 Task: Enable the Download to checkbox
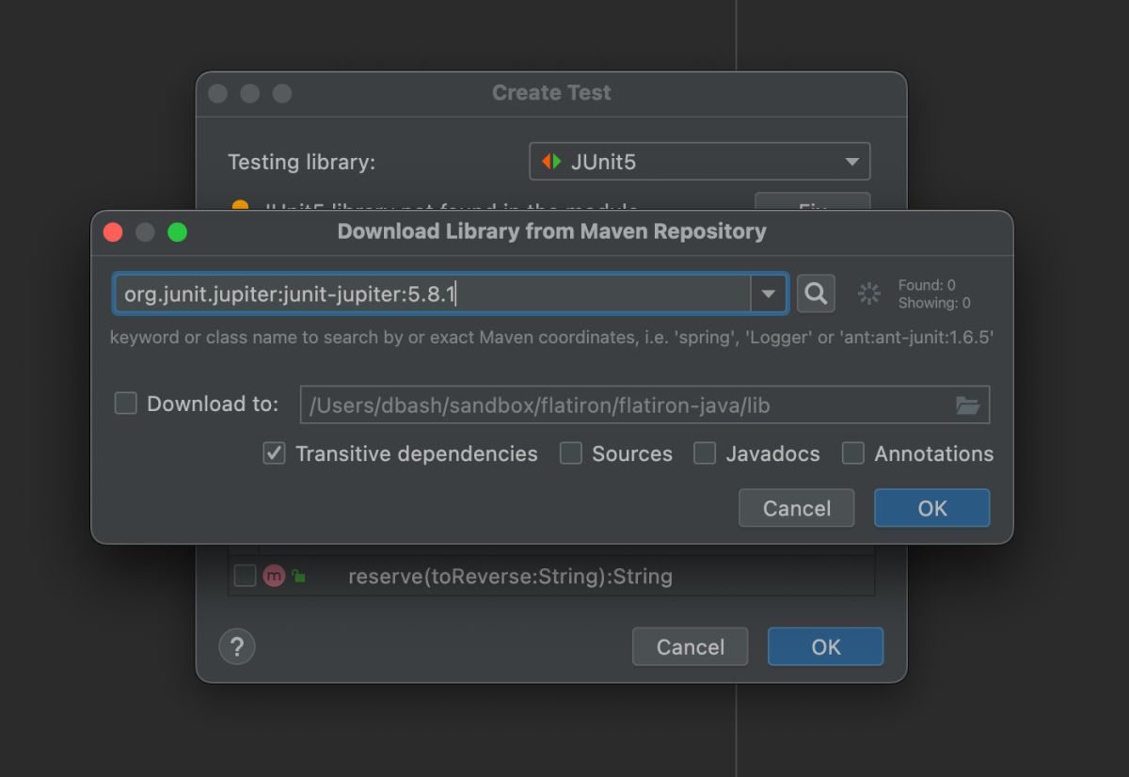point(126,404)
